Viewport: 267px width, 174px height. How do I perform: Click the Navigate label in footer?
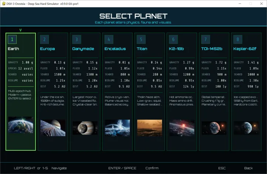(x=59, y=168)
